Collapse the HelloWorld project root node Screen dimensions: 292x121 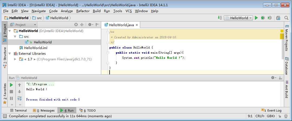point(10,31)
